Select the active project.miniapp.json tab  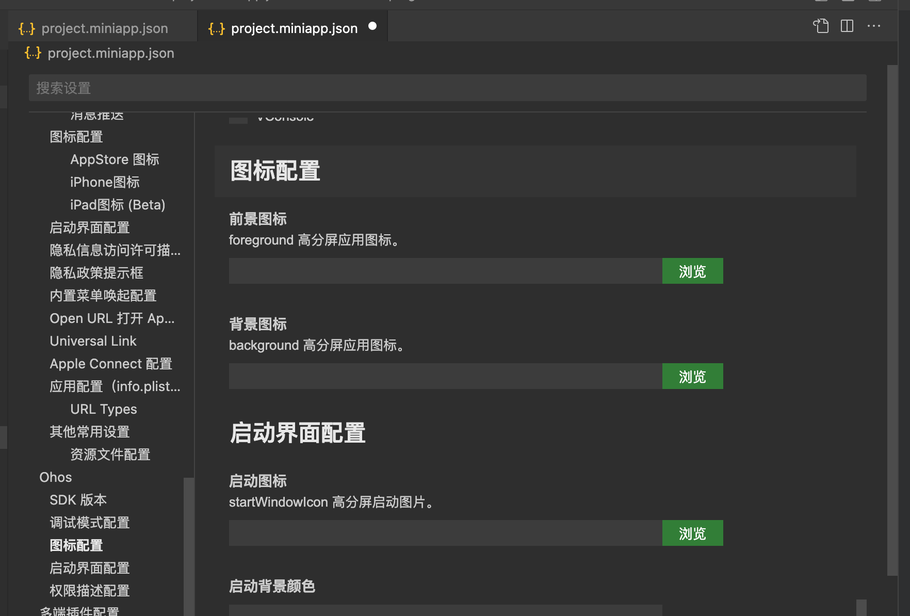point(294,28)
